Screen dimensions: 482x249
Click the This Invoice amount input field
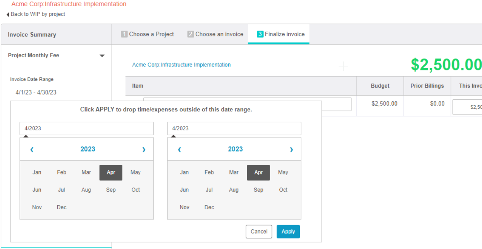coord(467,107)
